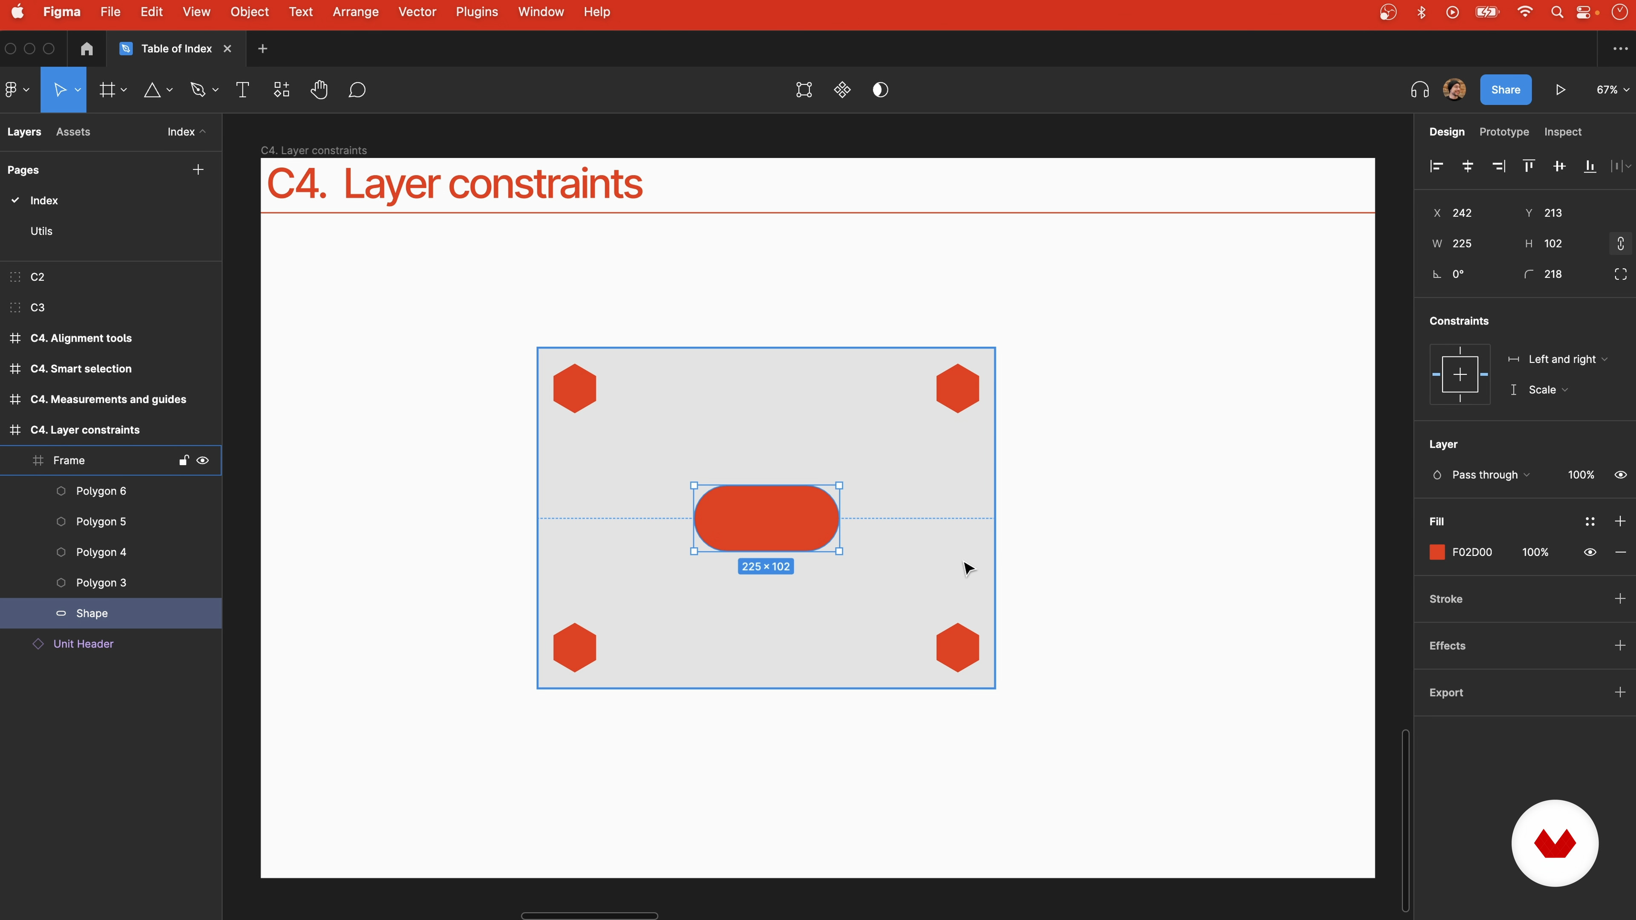Viewport: 1636px width, 920px height.
Task: Open Pass through blend mode dropdown
Action: tap(1491, 475)
